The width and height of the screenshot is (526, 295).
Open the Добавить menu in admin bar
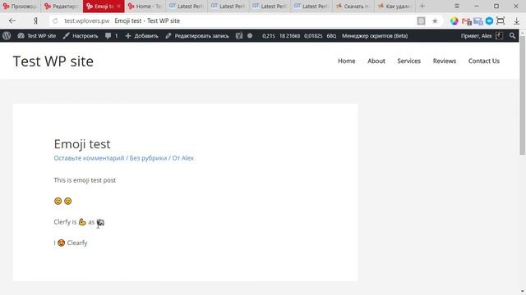tap(141, 36)
